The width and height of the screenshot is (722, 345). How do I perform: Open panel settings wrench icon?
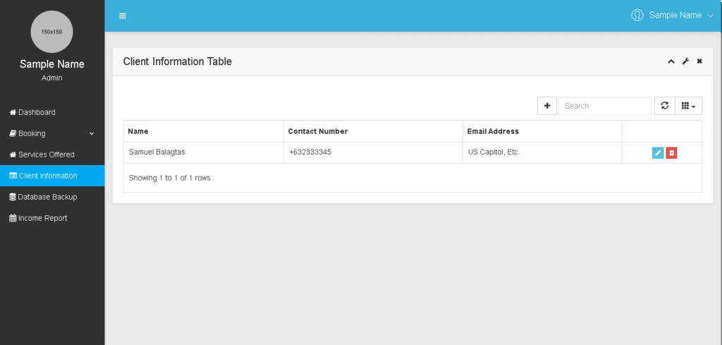click(x=685, y=61)
